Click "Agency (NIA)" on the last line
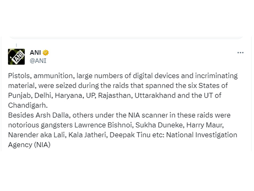Screen dimensions: 254x191 (x=29, y=145)
